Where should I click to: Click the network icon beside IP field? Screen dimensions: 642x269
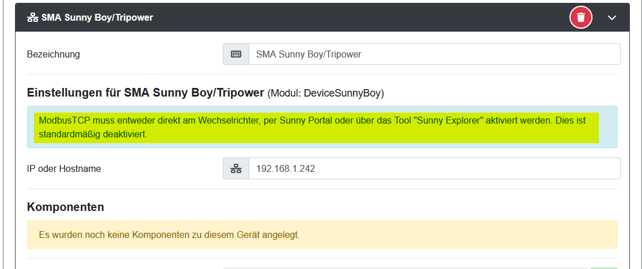(236, 168)
